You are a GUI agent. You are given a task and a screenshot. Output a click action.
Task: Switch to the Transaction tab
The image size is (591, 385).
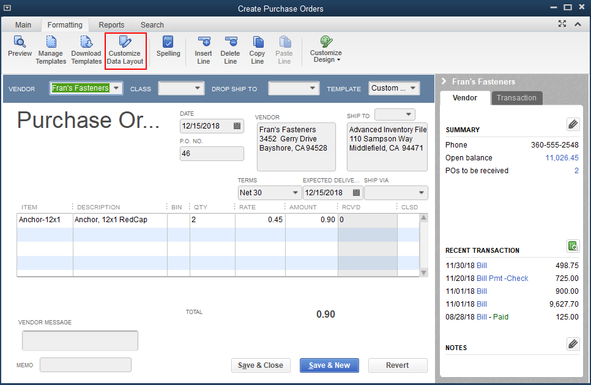pos(516,98)
